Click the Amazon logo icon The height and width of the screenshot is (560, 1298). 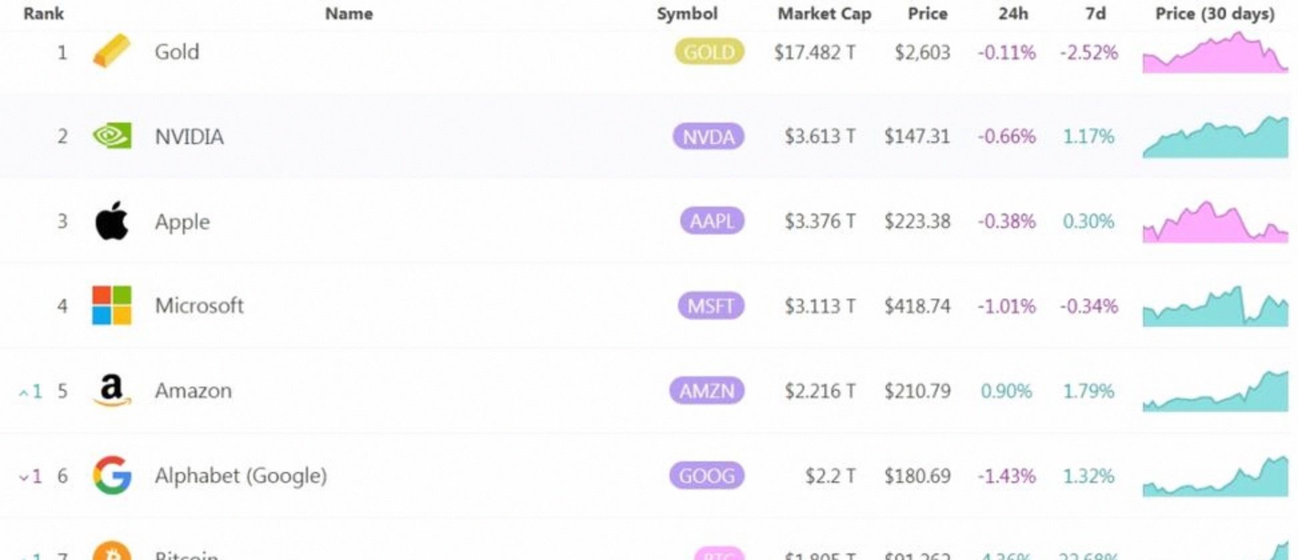coord(111,390)
